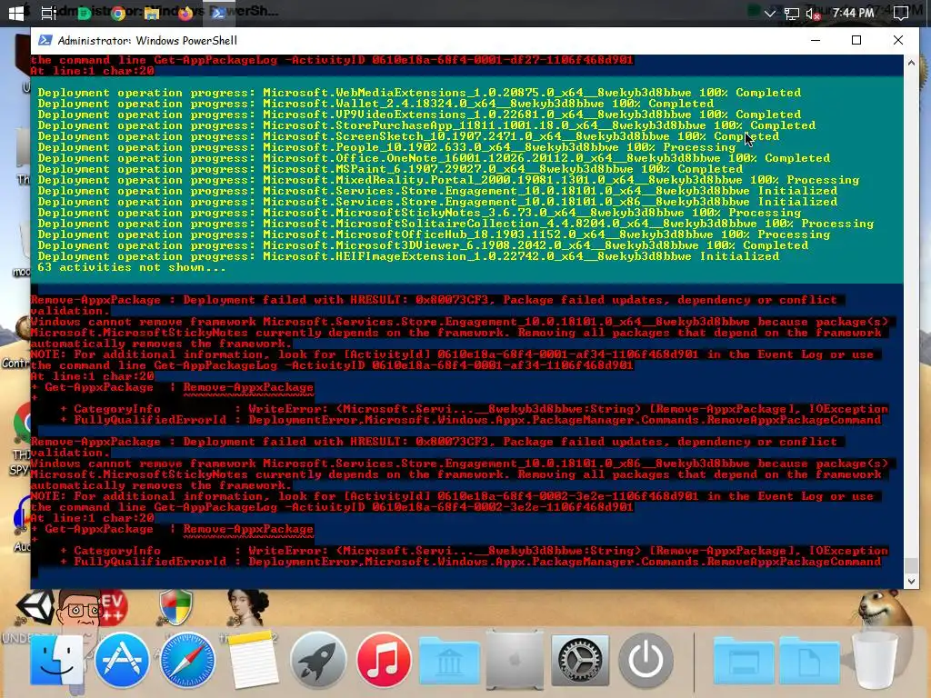Open the Action Center notifications icon
This screenshot has height=698, width=931.
[x=901, y=13]
